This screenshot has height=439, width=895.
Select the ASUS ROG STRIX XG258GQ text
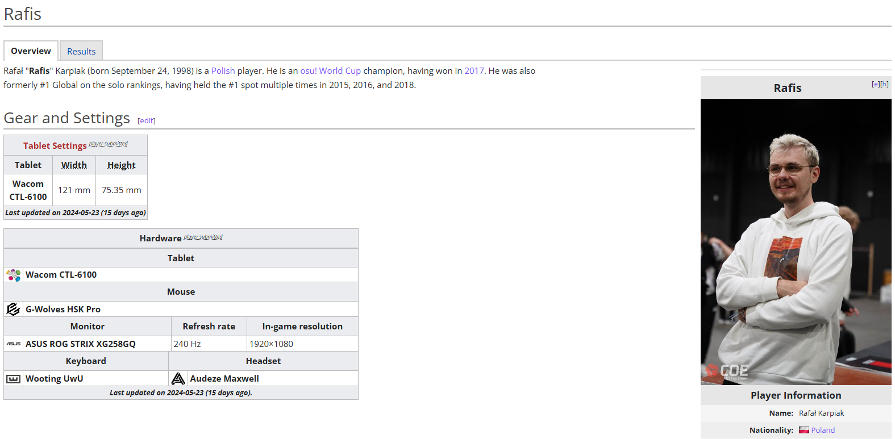81,344
